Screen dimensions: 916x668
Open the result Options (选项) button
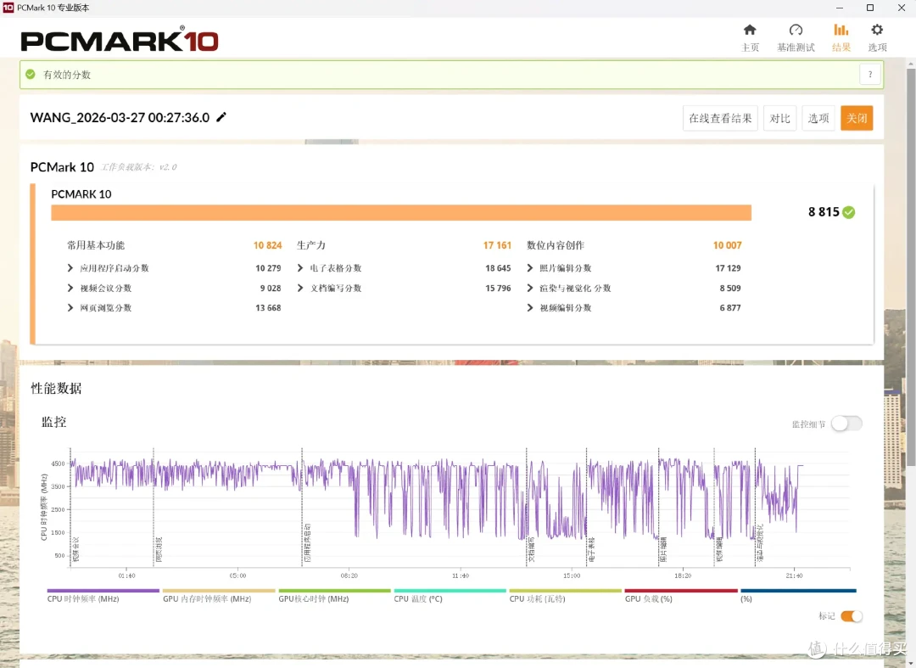click(x=818, y=118)
